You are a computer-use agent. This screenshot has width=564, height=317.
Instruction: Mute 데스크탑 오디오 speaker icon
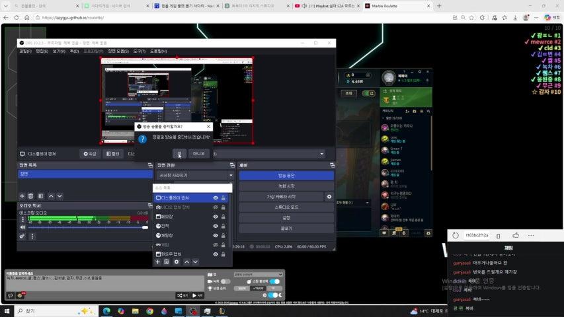coord(23,227)
